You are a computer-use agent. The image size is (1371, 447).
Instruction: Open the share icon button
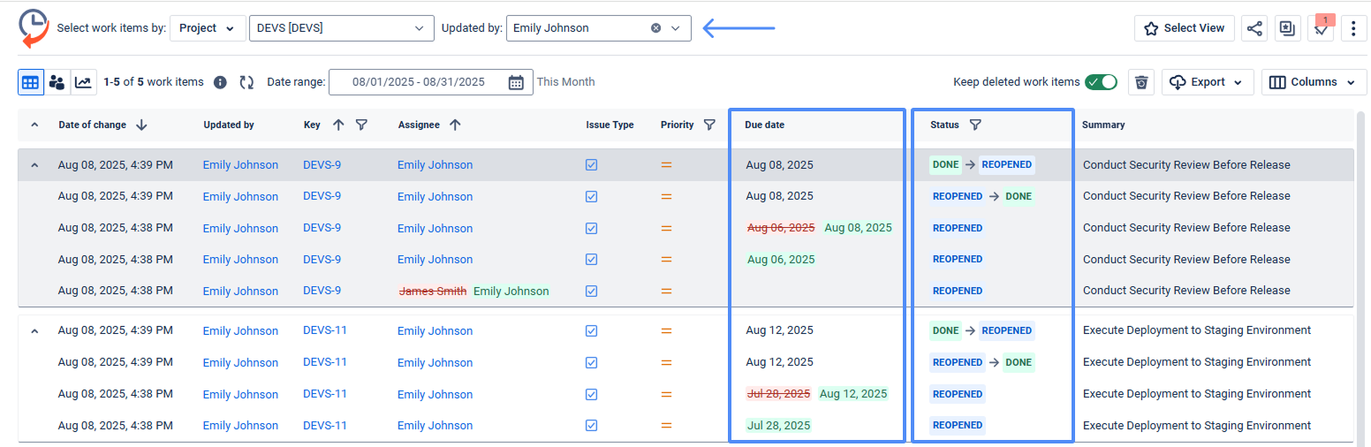tap(1254, 28)
